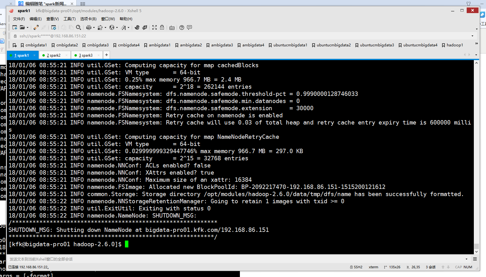The height and width of the screenshot is (277, 486).
Task: Open the cmbigdata3 quick link
Action: (95, 45)
